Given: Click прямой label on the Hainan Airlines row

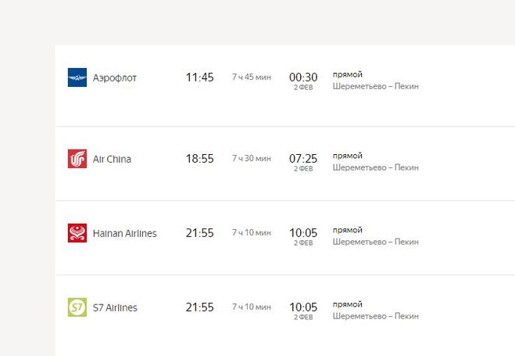Looking at the screenshot, I should (x=348, y=230).
